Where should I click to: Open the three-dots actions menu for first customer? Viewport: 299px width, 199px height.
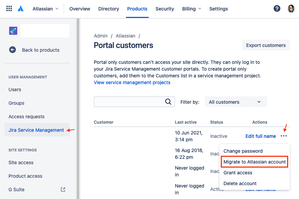(284, 136)
